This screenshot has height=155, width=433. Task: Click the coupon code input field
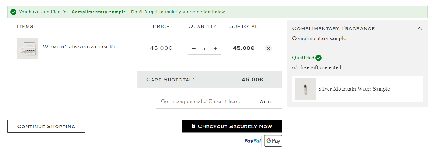(x=203, y=101)
